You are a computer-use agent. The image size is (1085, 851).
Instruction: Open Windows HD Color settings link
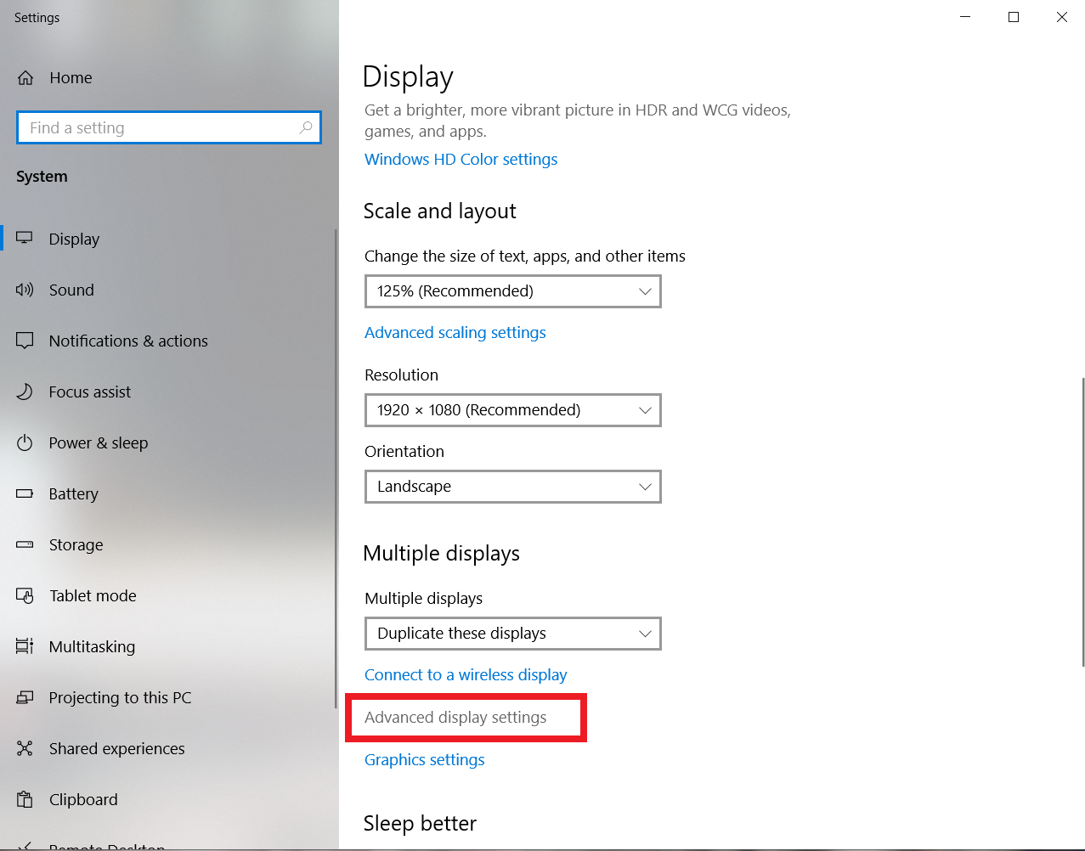(x=461, y=160)
